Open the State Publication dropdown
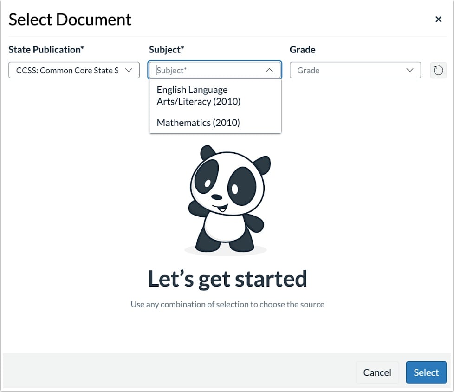Viewport: 454px width, 392px height. click(x=74, y=70)
